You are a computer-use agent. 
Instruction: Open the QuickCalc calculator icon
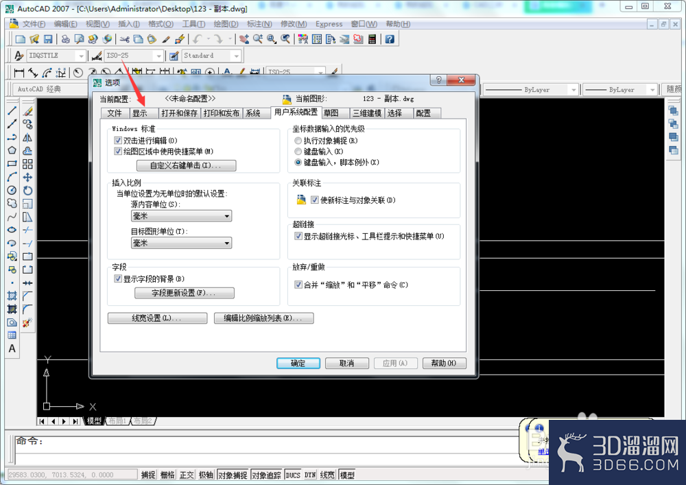(x=372, y=39)
